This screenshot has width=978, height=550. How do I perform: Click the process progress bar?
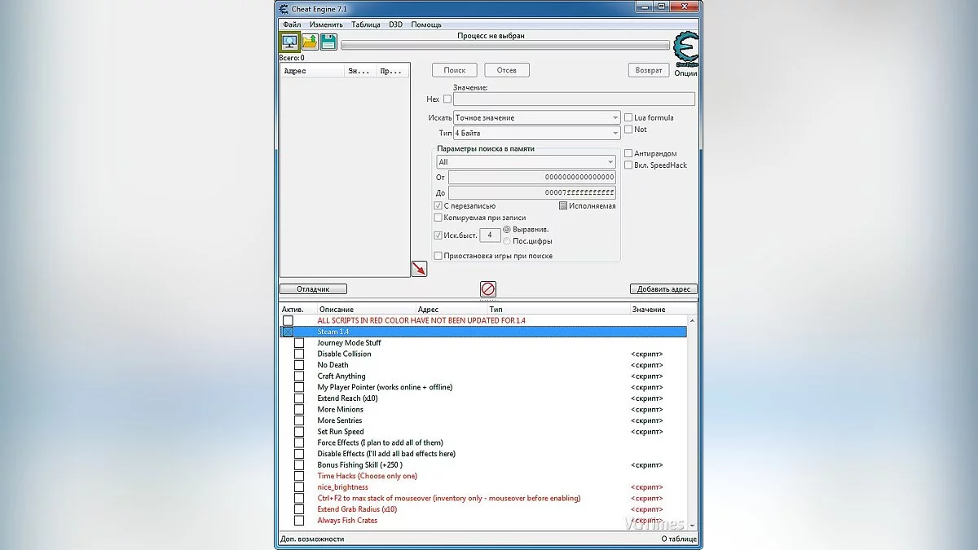(x=504, y=46)
